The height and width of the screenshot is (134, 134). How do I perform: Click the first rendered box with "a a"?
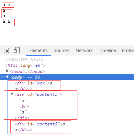point(8,5)
